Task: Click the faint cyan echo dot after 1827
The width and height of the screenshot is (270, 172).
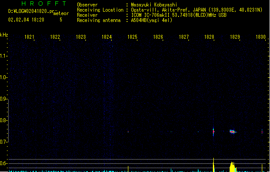Action: point(198,132)
